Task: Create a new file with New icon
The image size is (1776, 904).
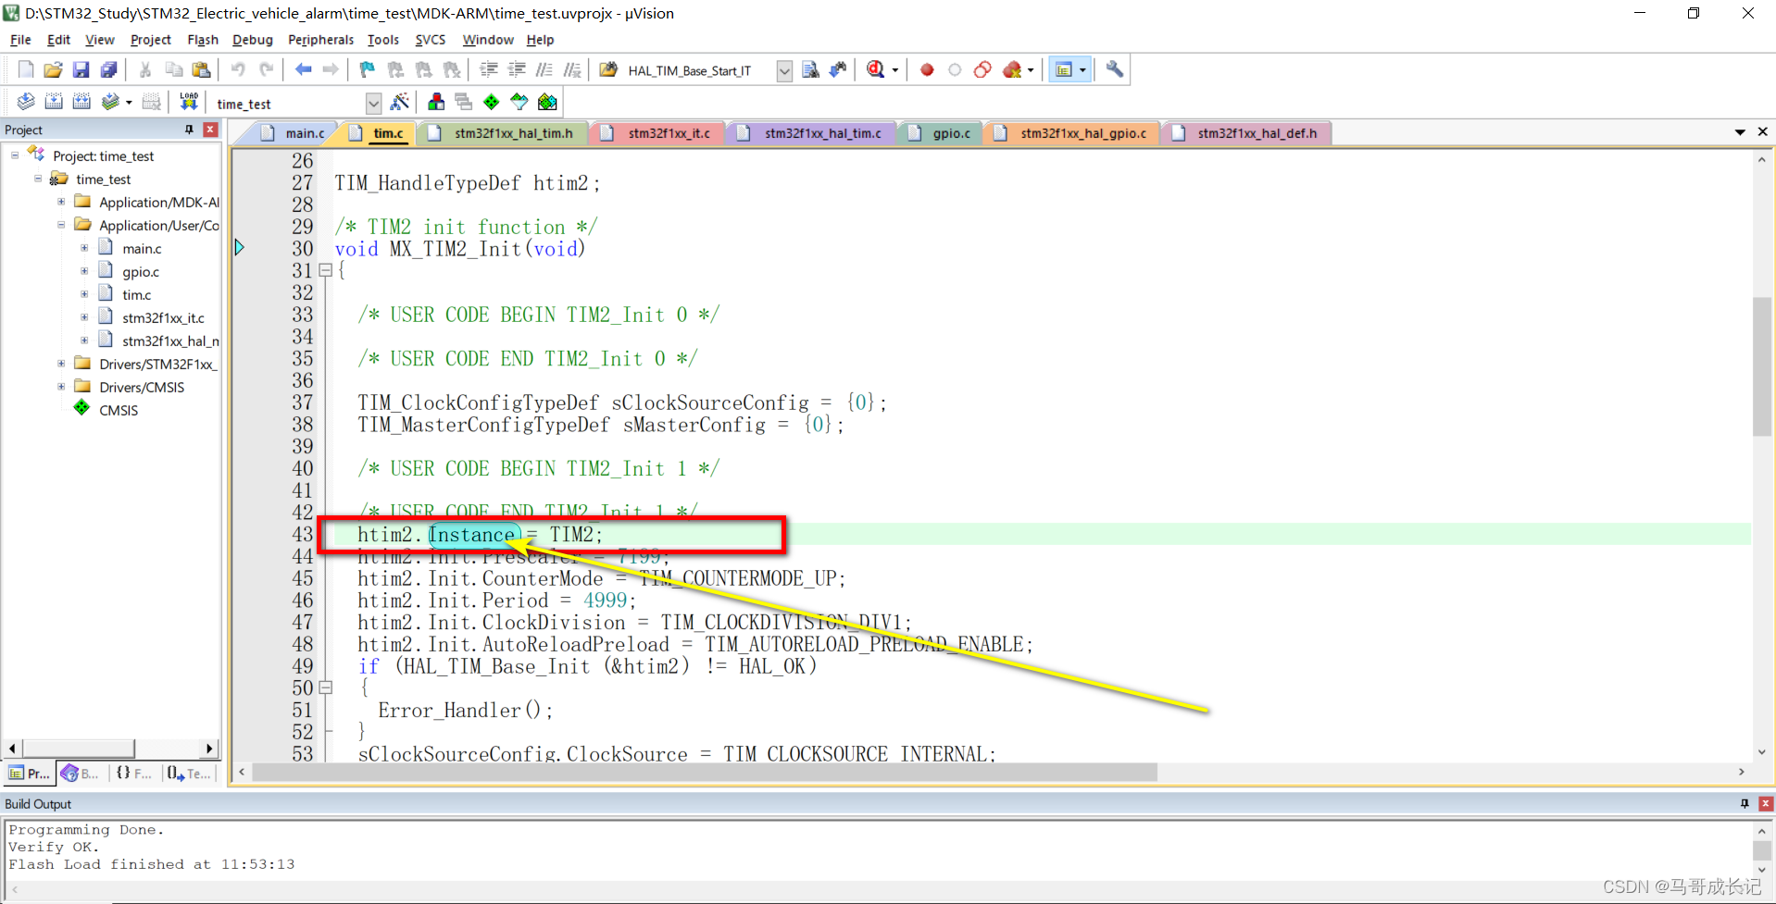Action: (26, 69)
